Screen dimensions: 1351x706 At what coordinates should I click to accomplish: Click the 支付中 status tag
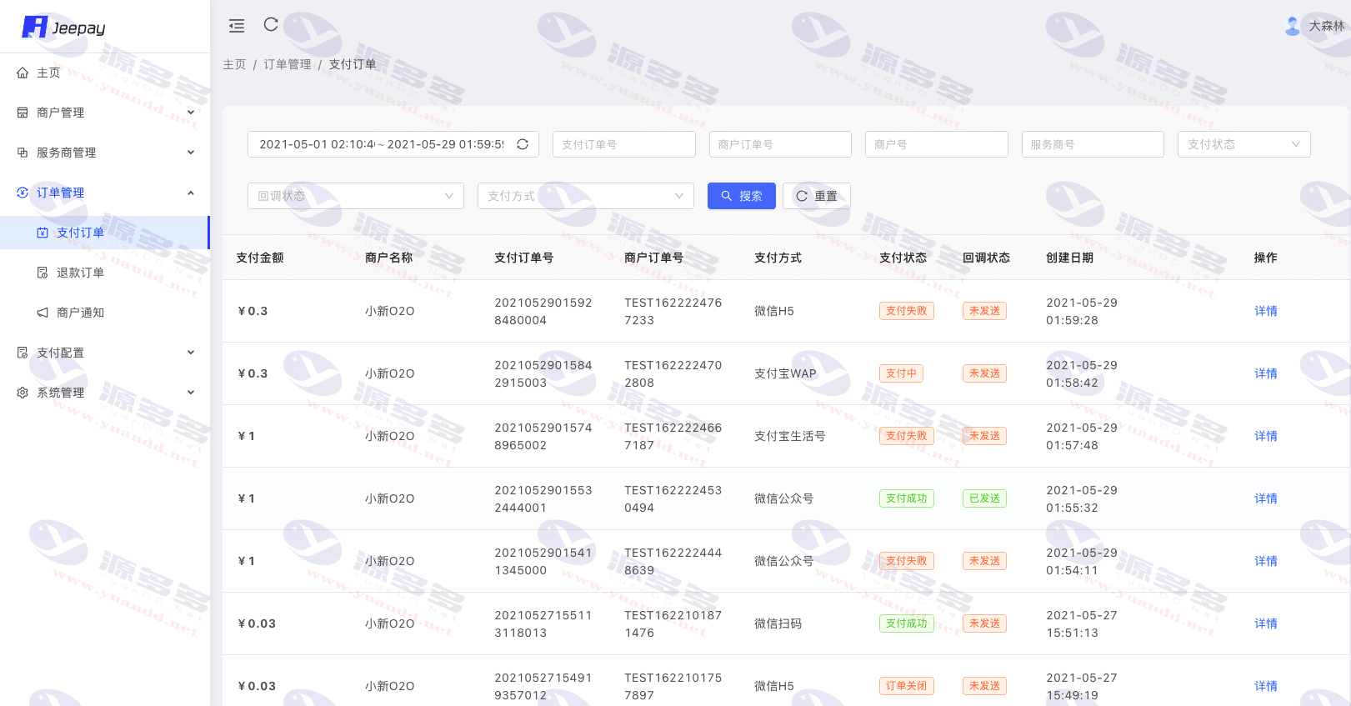coord(902,373)
